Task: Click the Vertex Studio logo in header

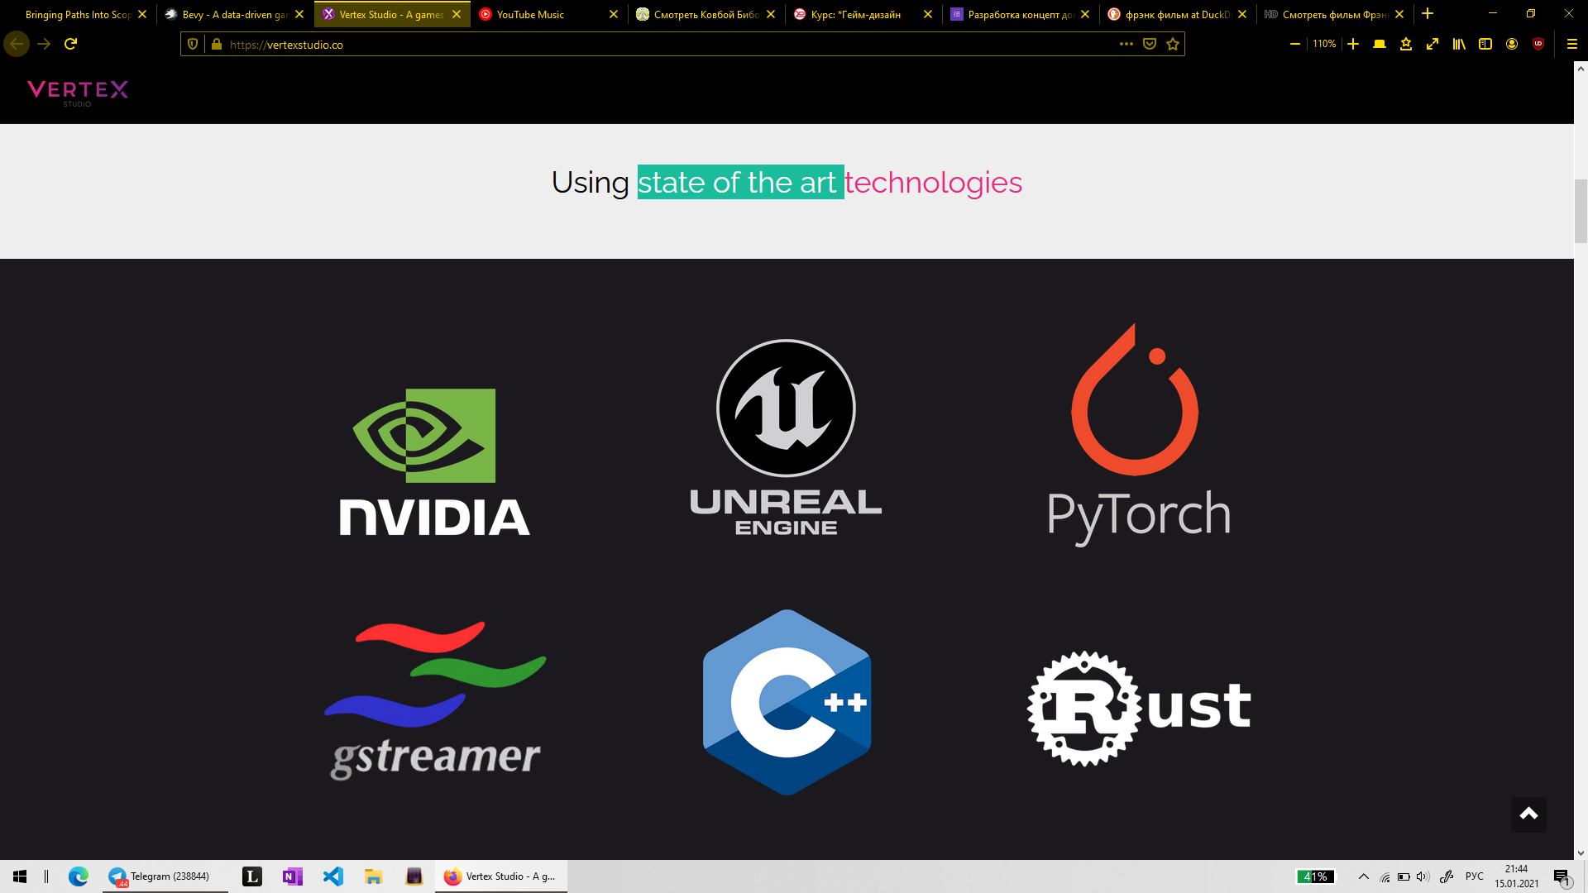Action: click(x=78, y=93)
